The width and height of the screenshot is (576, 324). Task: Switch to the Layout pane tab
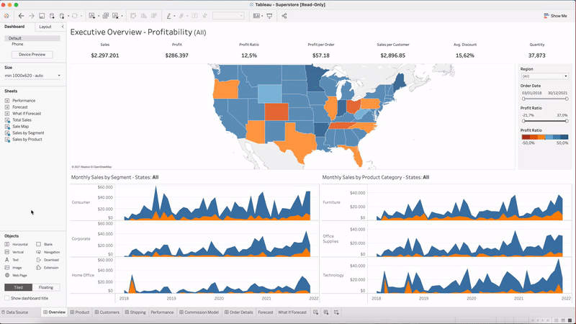tap(45, 27)
